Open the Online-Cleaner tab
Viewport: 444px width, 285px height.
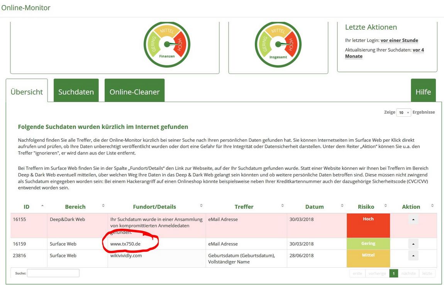click(134, 92)
